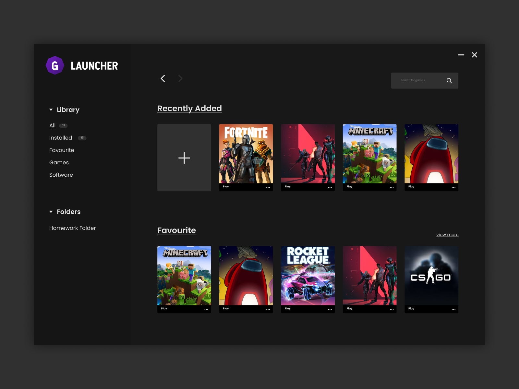The height and width of the screenshot is (389, 519).
Task: Open more options for Recently Added Valorant
Action: coord(330,187)
